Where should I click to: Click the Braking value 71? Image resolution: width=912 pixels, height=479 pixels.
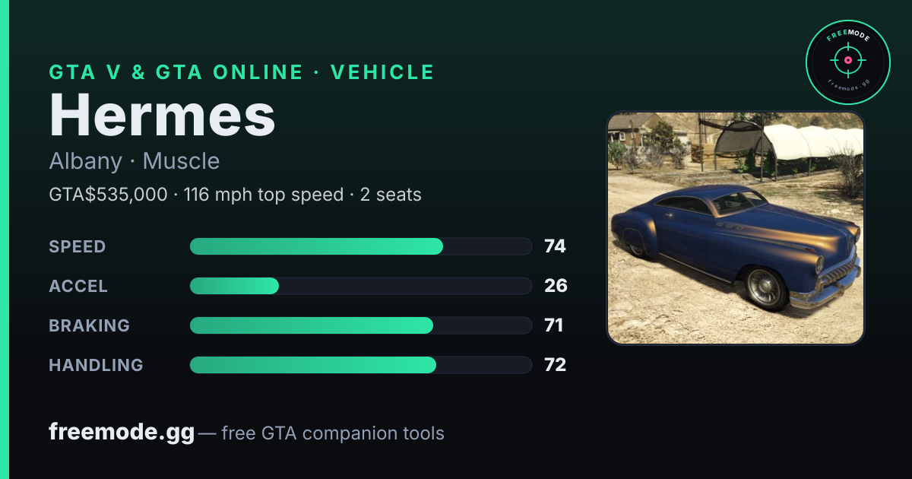554,325
